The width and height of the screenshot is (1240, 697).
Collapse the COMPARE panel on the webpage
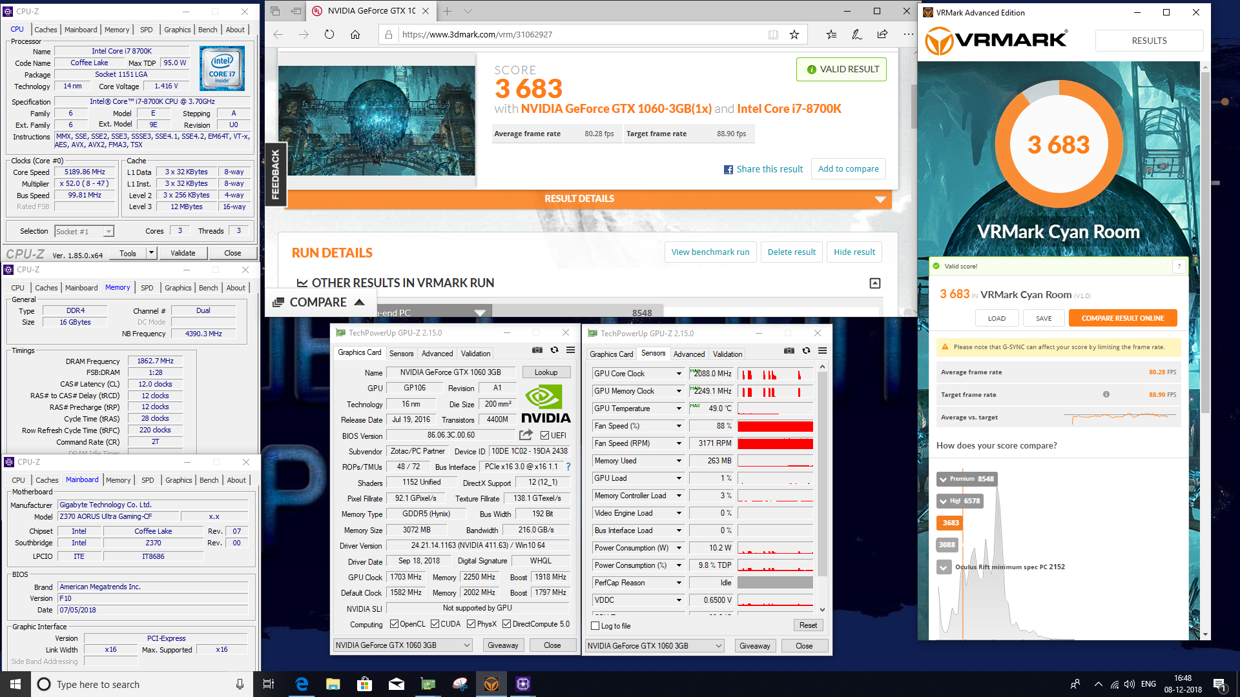(x=319, y=302)
